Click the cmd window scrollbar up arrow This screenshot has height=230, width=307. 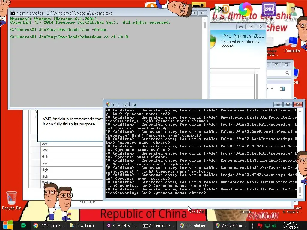pos(205,20)
